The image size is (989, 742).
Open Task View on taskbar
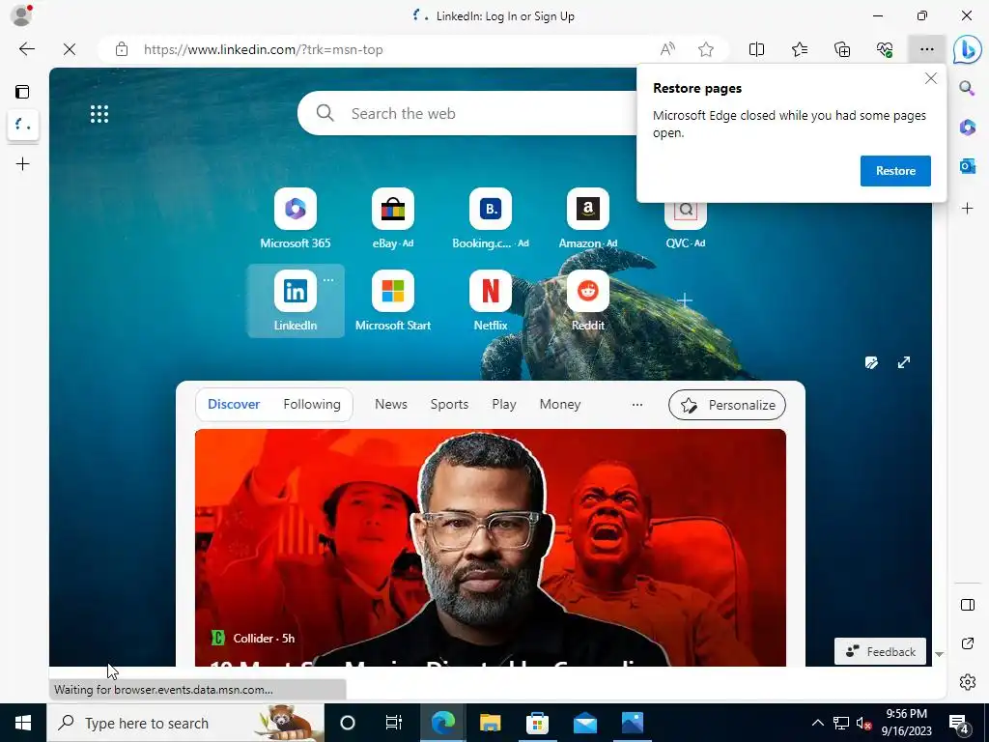[394, 723]
